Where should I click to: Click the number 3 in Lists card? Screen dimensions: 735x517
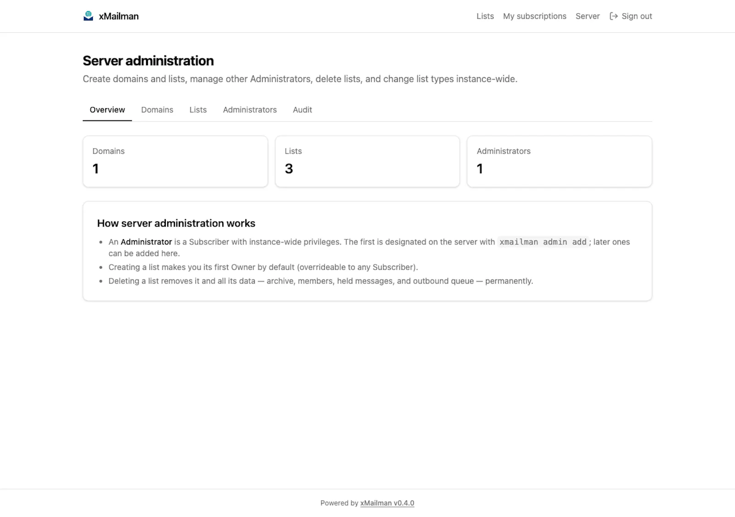click(289, 169)
